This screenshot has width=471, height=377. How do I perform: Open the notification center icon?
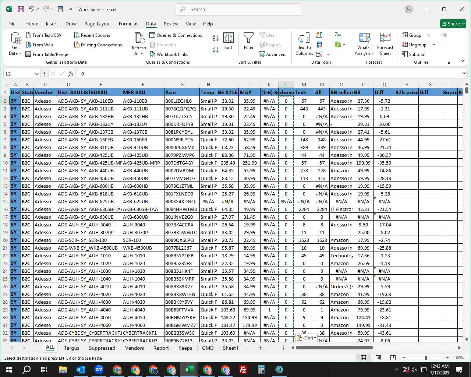(x=459, y=370)
